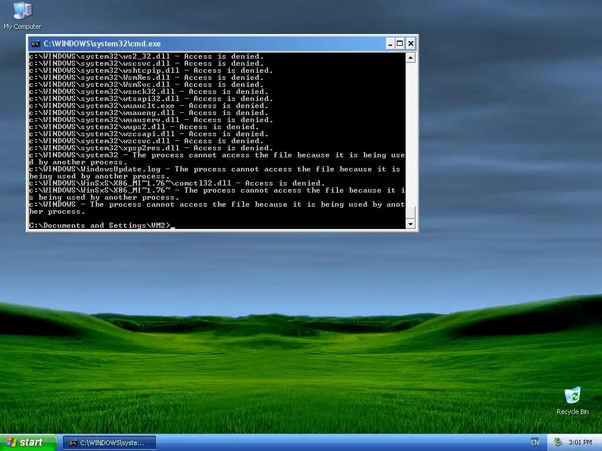Close the cmd.exe window
Screen dimensions: 602x451
410,43
